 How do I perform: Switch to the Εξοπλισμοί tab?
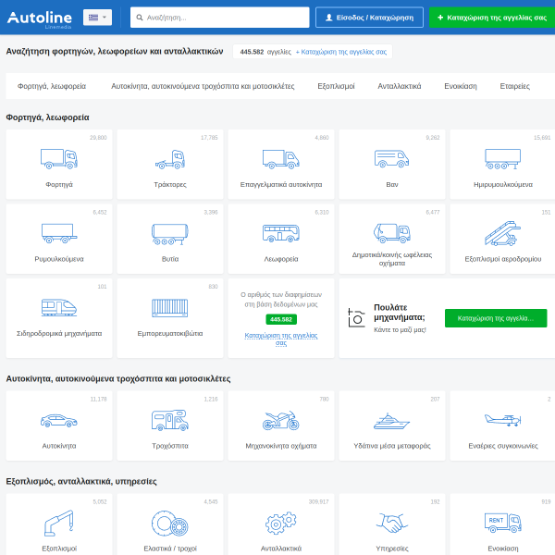(336, 86)
